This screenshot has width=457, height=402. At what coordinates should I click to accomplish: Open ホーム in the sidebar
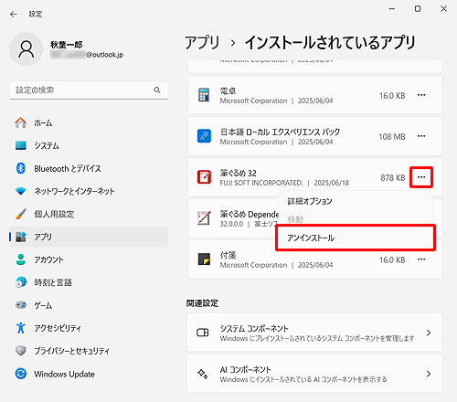click(x=89, y=122)
